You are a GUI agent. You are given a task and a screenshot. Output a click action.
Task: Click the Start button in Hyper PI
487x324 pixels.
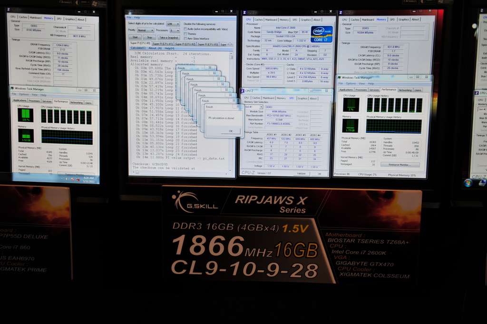135,37
